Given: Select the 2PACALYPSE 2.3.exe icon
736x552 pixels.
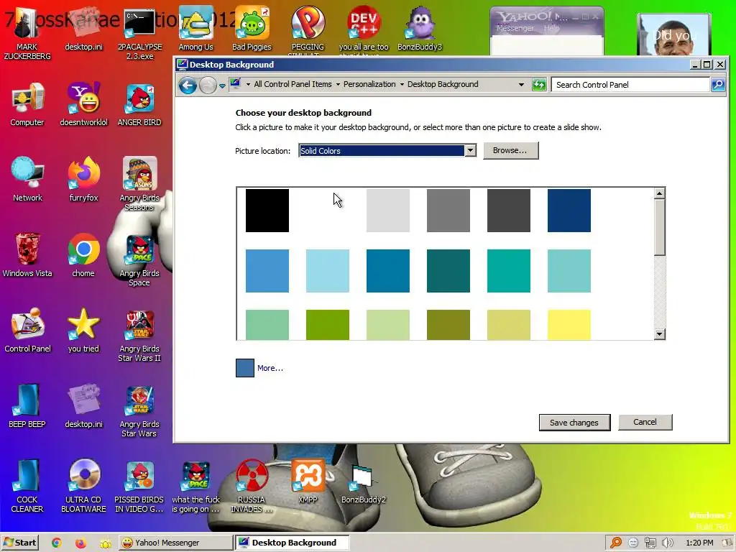Looking at the screenshot, I should tap(139, 34).
